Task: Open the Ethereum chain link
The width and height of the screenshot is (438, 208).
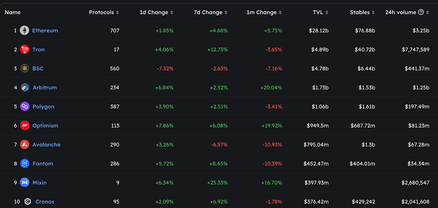Action: tap(45, 30)
